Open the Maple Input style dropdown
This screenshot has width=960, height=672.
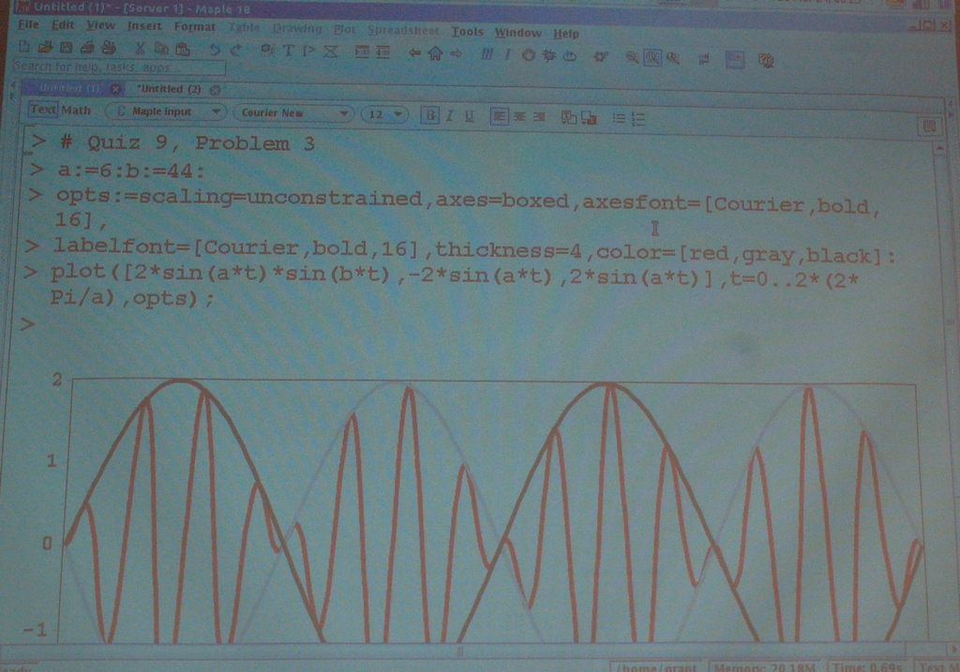(166, 112)
